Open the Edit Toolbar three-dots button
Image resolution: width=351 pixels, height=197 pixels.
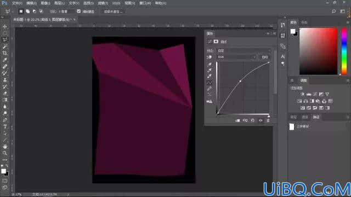[5, 160]
